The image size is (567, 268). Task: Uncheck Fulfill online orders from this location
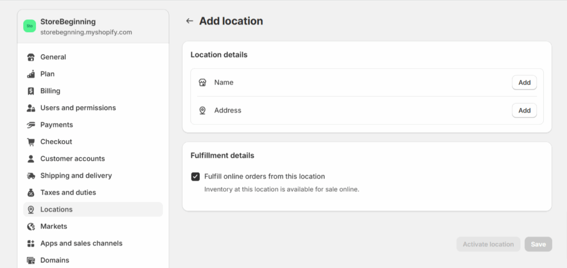(195, 177)
